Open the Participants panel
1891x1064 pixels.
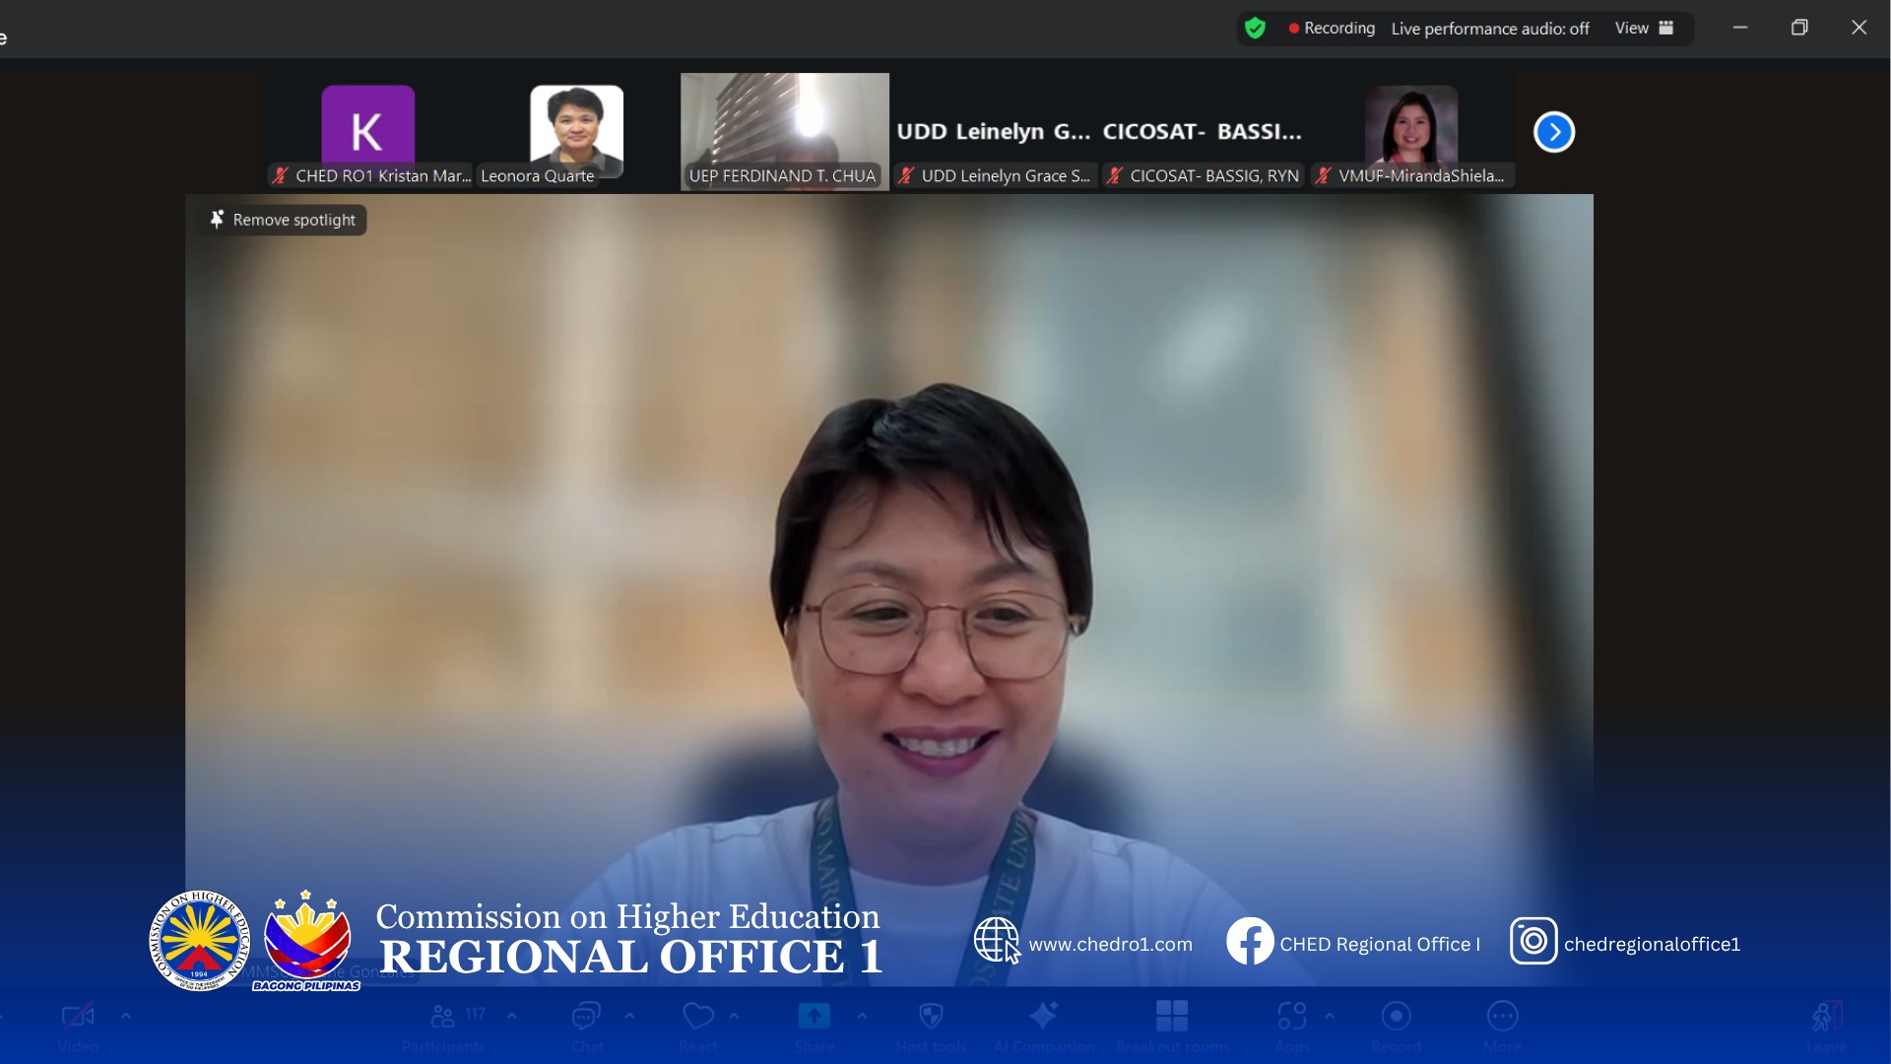[x=443, y=1017]
